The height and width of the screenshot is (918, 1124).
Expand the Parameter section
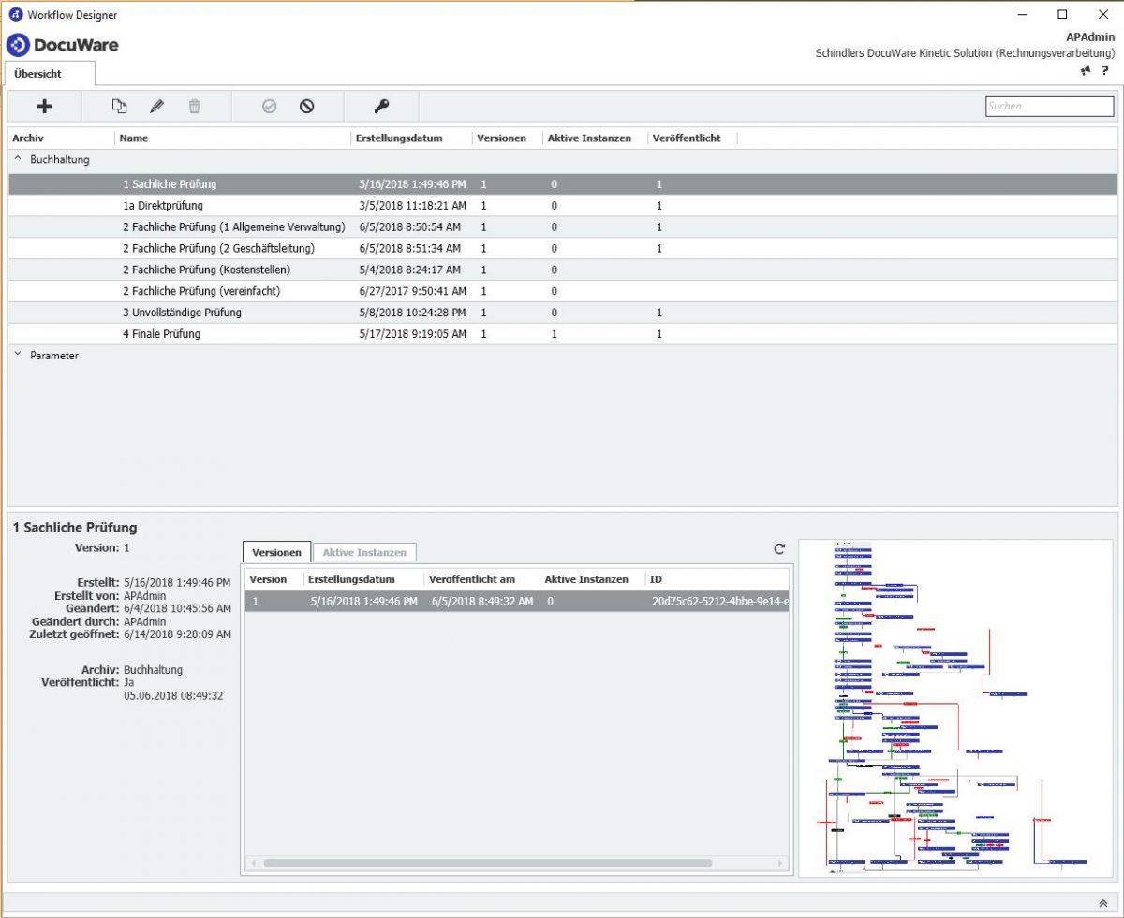pyautogui.click(x=16, y=356)
